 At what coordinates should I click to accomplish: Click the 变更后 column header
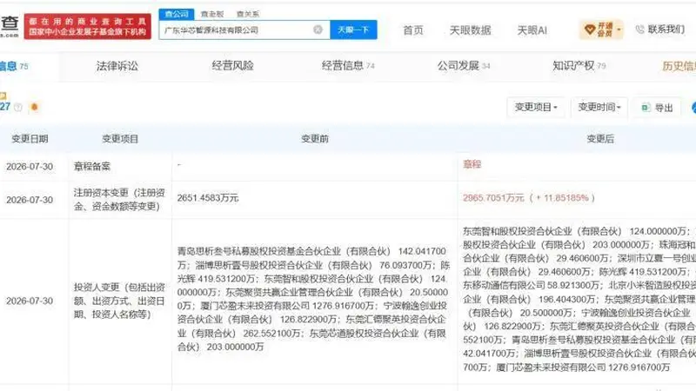(600, 139)
